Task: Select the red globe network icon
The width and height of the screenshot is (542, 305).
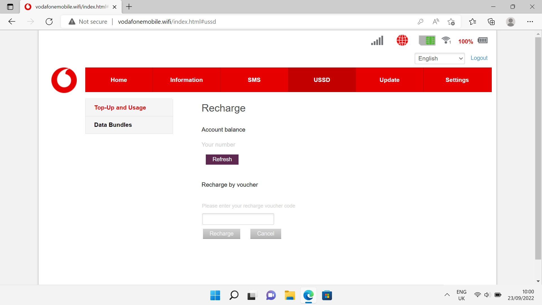Action: pos(402,40)
